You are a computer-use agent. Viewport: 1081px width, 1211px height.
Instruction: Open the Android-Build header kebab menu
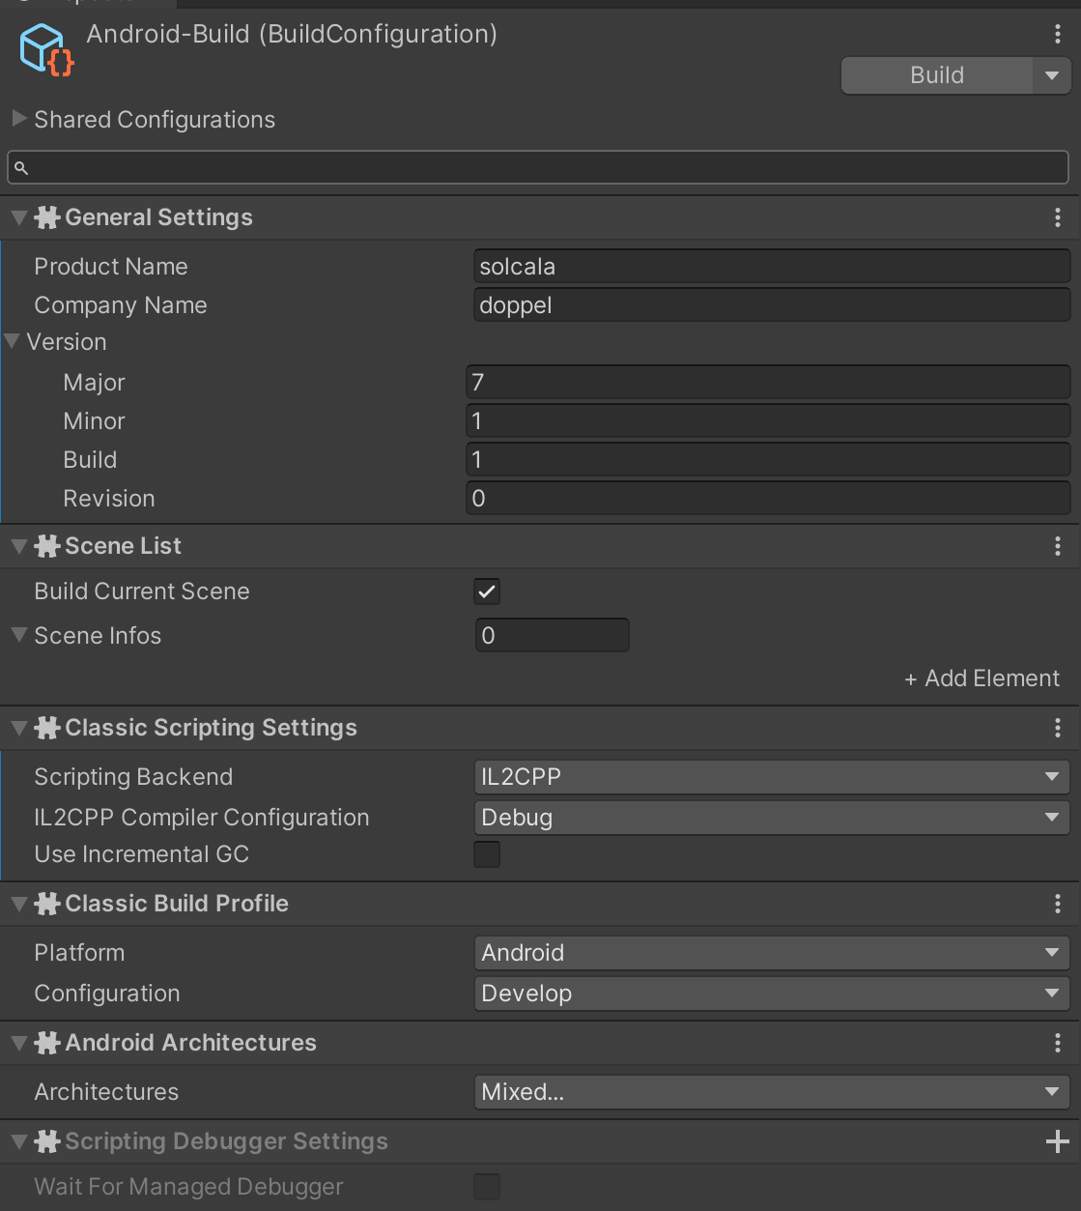coord(1058,35)
